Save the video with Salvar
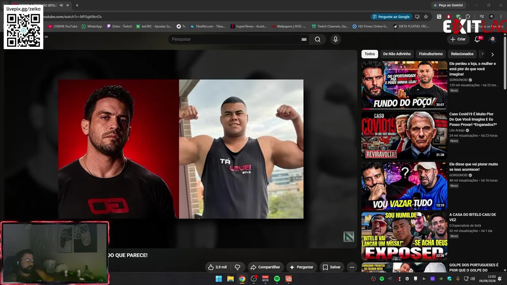The height and width of the screenshot is (285, 507). coord(332,267)
